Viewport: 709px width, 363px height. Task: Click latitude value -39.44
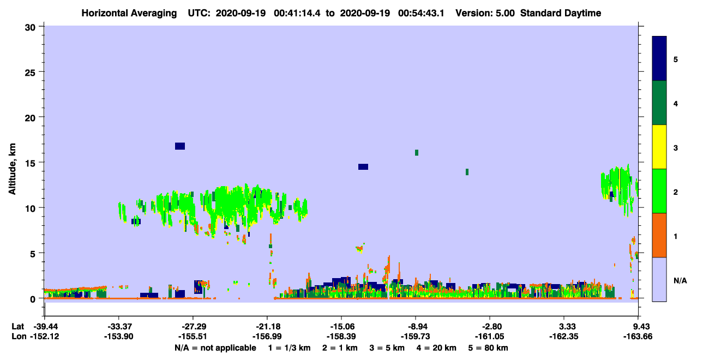[x=45, y=327]
